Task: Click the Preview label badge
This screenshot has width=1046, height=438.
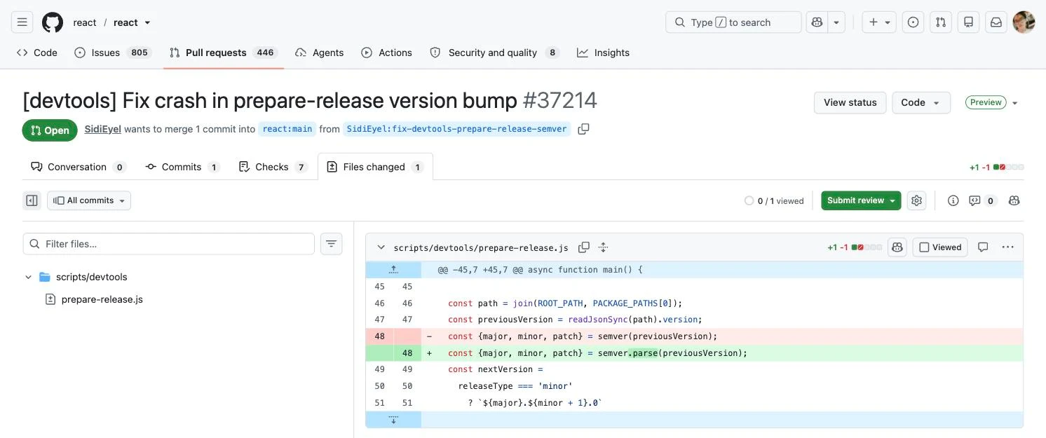Action: click(986, 102)
